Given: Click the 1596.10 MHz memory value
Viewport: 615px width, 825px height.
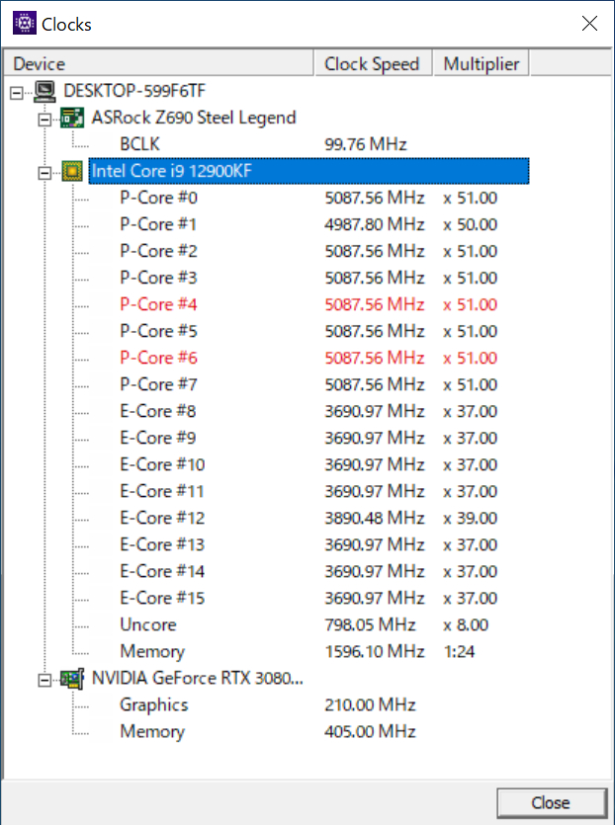Looking at the screenshot, I should point(375,652).
